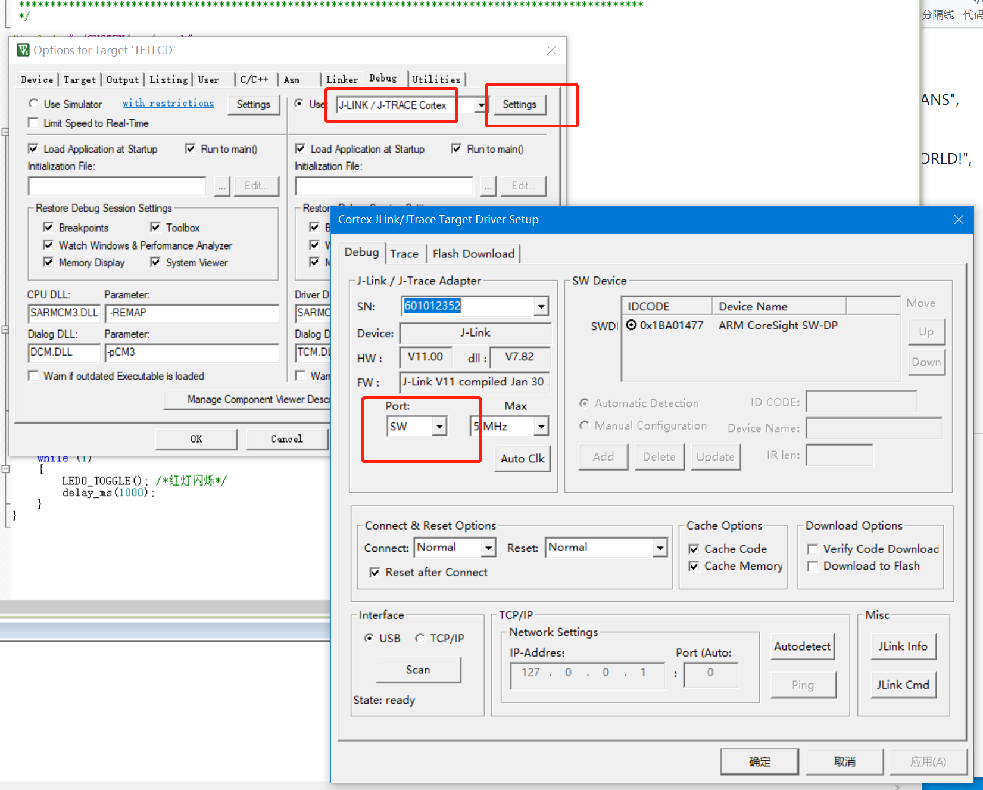Toggle the Breakpoints restore checkbox
Screen dimensions: 983x790
[48, 227]
